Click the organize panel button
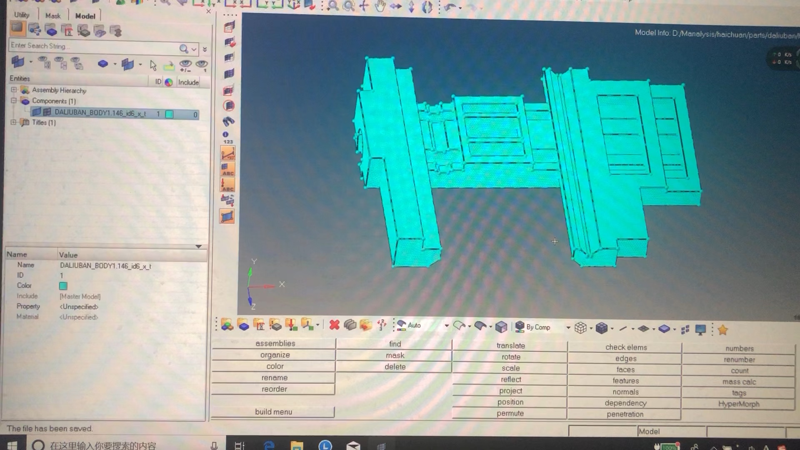This screenshot has height=450, width=800. 275,355
